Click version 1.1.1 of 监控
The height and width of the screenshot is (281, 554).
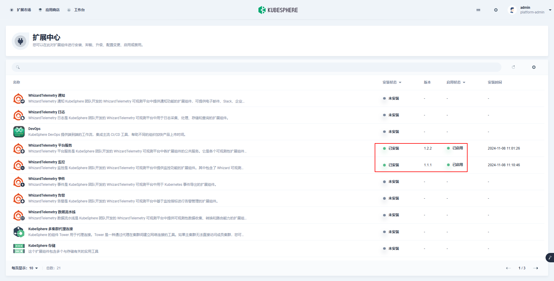coord(428,165)
